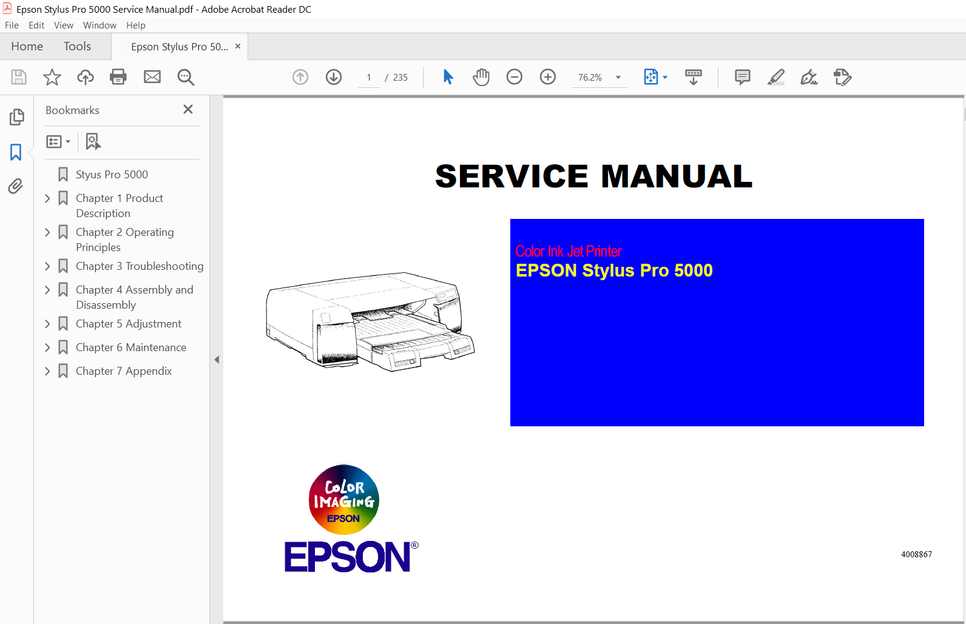
Task: Open the Window menu
Action: [x=100, y=25]
